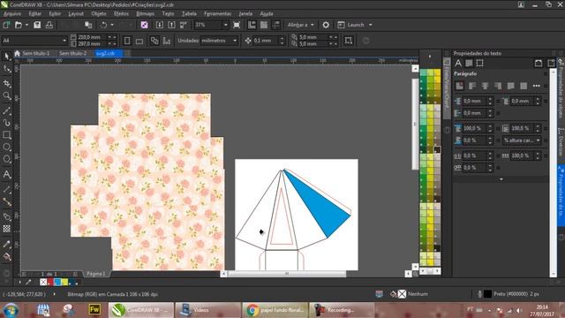Image resolution: width=565 pixels, height=318 pixels.
Task: Open the Videos taskbar button
Action: pyautogui.click(x=208, y=310)
